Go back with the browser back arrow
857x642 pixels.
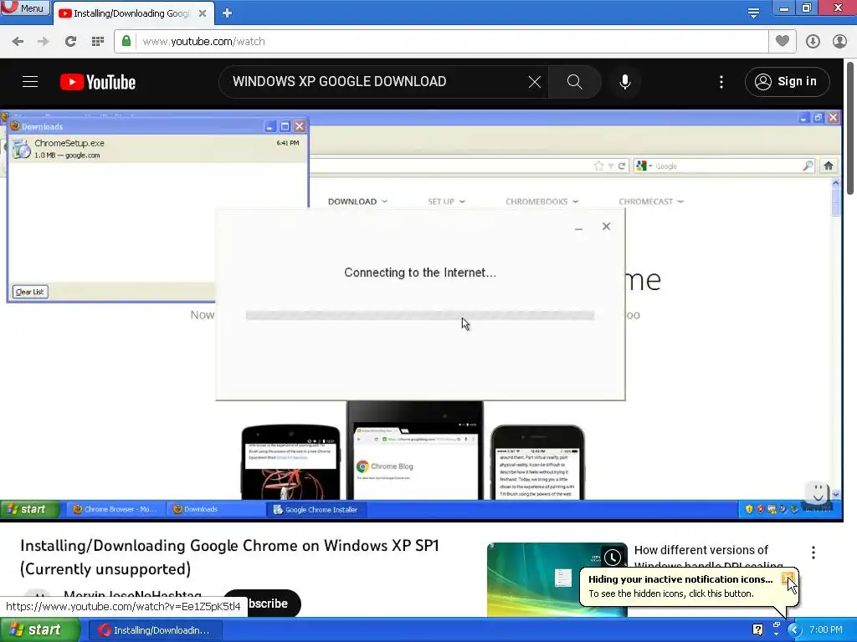[x=18, y=42]
